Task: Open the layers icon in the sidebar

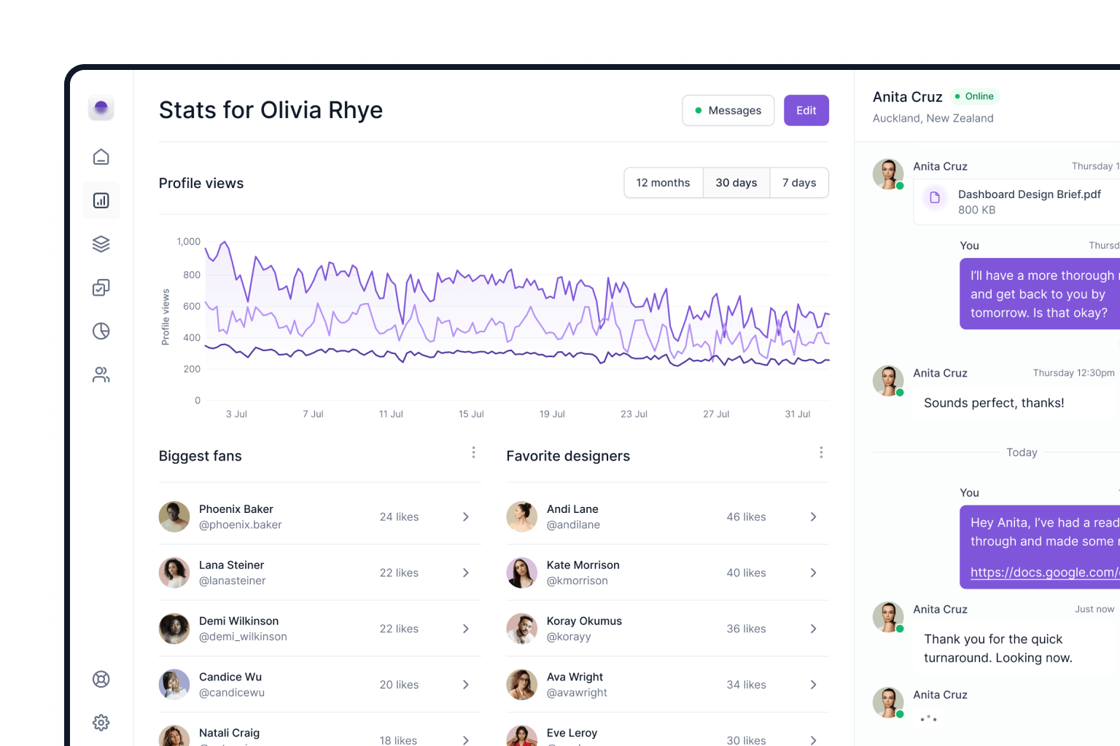Action: [x=101, y=243]
